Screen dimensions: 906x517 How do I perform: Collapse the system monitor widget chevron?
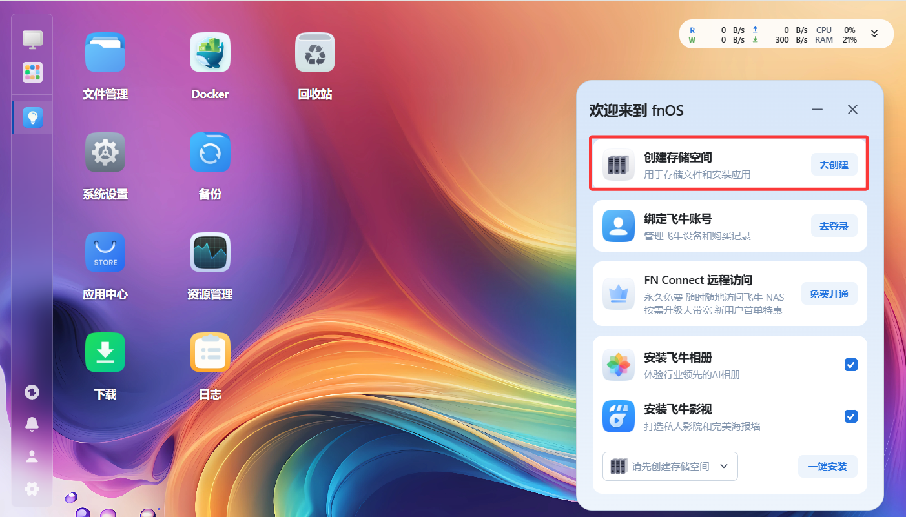874,34
